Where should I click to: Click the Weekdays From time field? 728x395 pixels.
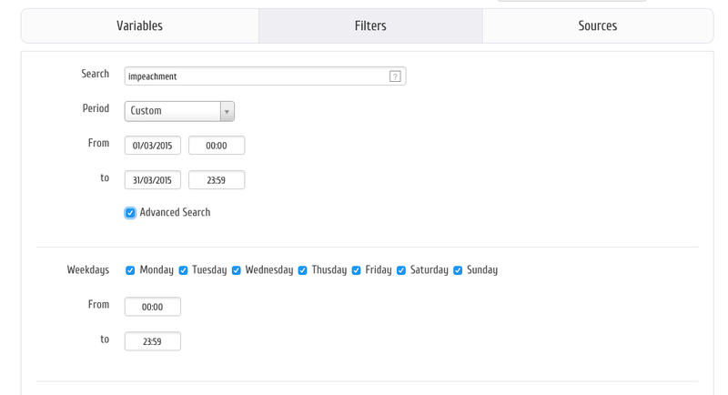pyautogui.click(x=153, y=307)
